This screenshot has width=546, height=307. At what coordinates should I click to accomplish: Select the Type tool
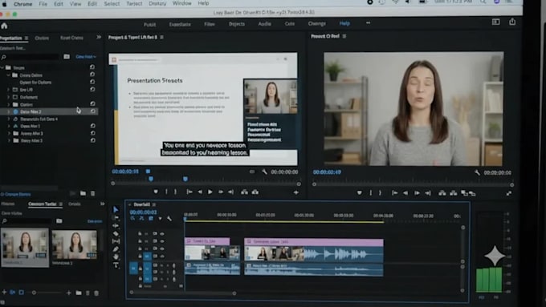pyautogui.click(x=116, y=265)
